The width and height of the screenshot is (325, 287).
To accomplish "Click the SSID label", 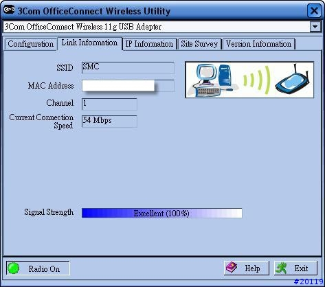I will coord(65,68).
